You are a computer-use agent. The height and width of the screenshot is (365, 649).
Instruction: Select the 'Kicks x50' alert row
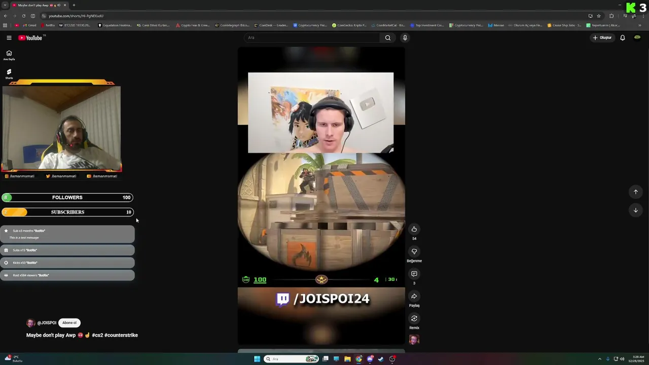point(67,263)
